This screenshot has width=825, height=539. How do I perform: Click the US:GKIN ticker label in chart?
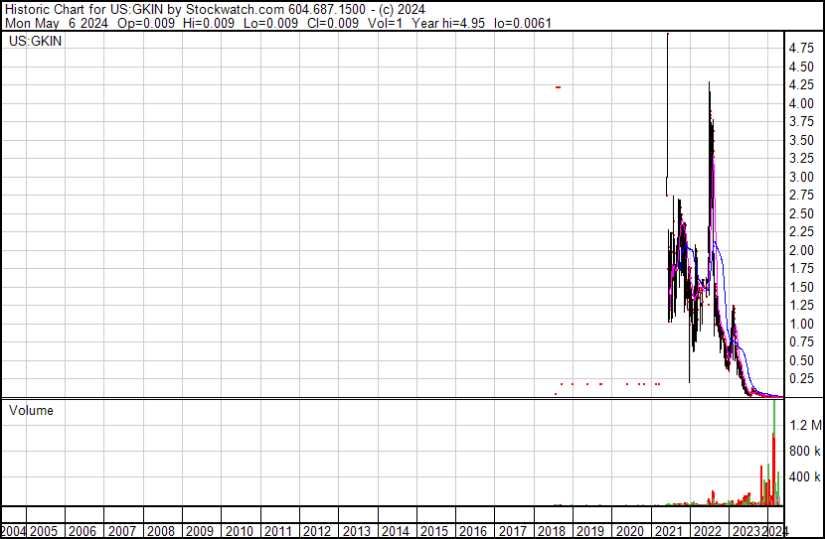point(36,43)
